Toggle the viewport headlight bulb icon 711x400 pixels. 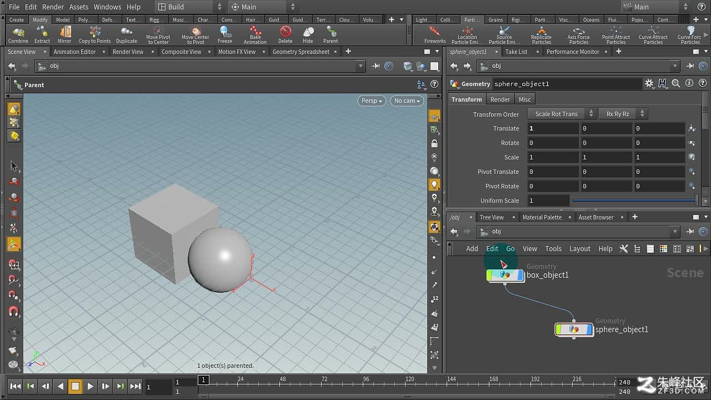[x=434, y=184]
